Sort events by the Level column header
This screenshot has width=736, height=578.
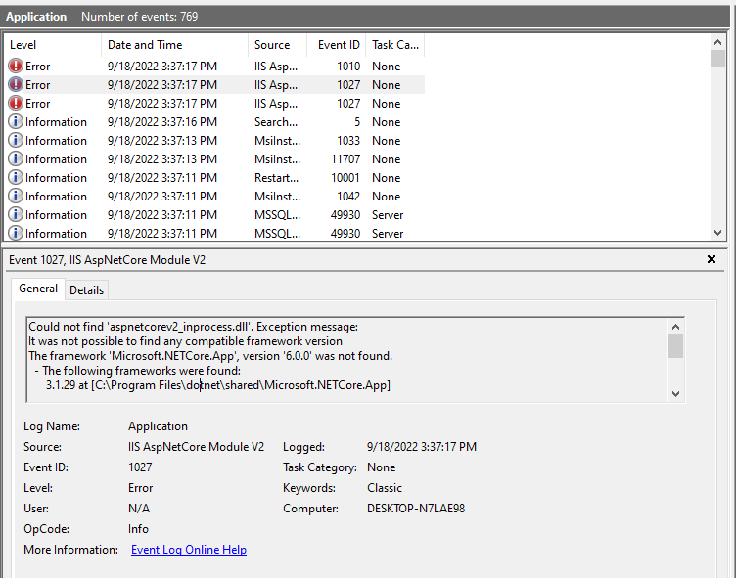pyautogui.click(x=53, y=45)
